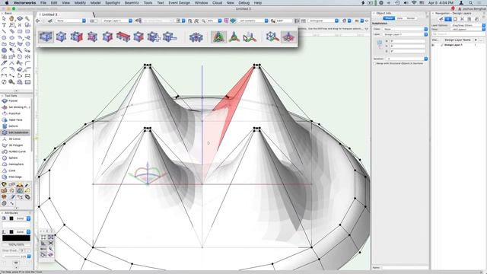
Task: Click the black pen color swatch in Attributes
Action: click(16, 238)
